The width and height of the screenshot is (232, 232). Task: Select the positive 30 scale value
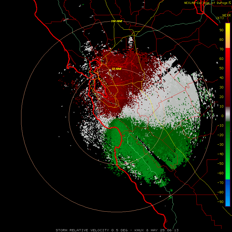pyautogui.click(x=221, y=87)
